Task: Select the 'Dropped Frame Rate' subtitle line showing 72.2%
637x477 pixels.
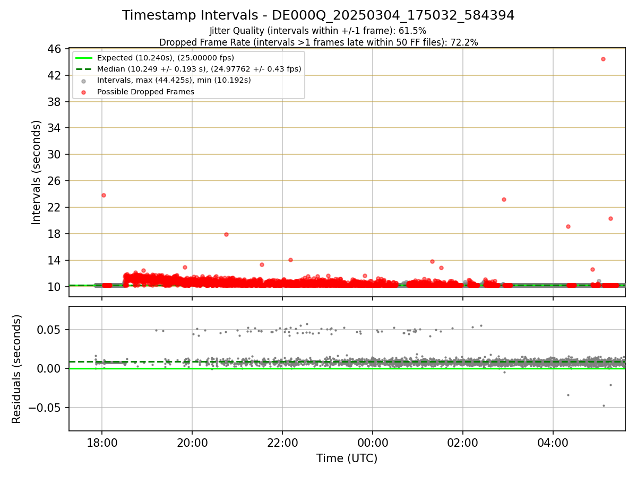Action: coord(318,42)
